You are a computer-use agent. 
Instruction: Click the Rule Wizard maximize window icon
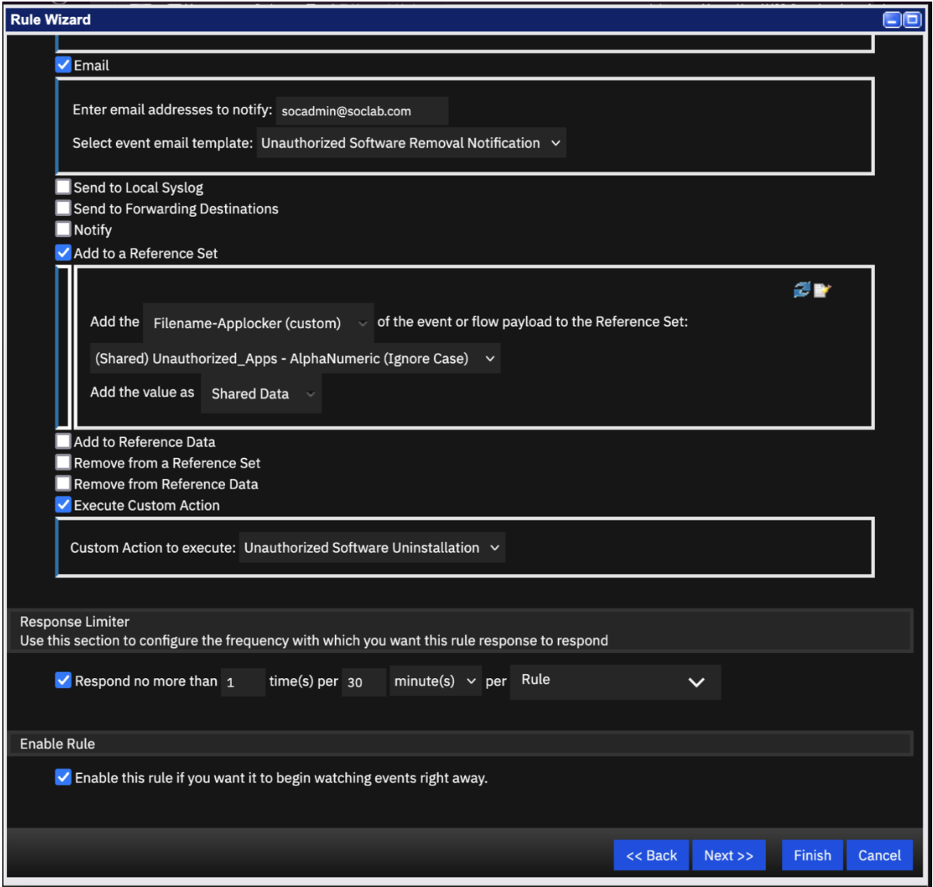point(913,20)
